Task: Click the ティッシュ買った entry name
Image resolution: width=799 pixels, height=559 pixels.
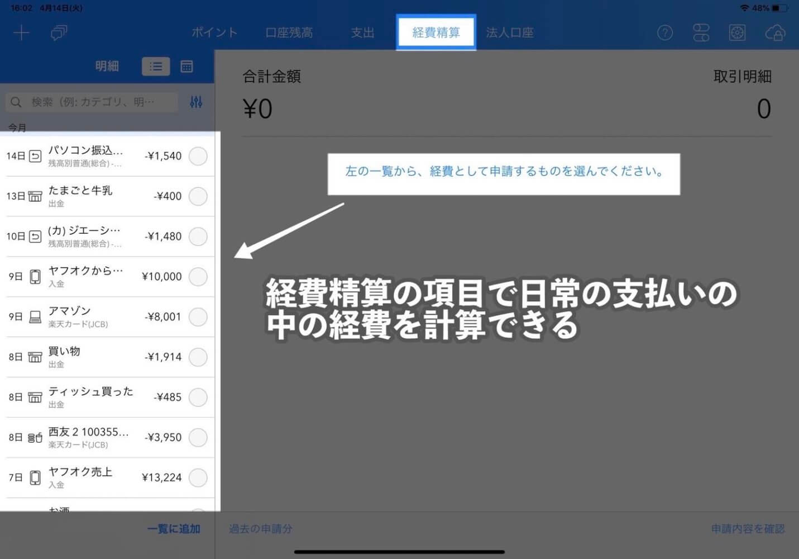Action: (90, 391)
